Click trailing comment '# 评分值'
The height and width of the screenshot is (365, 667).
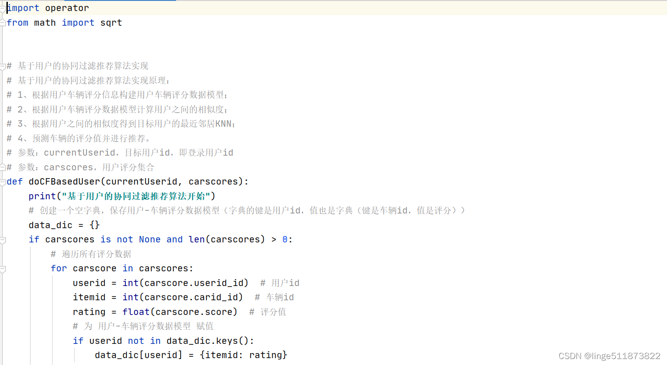(x=268, y=312)
